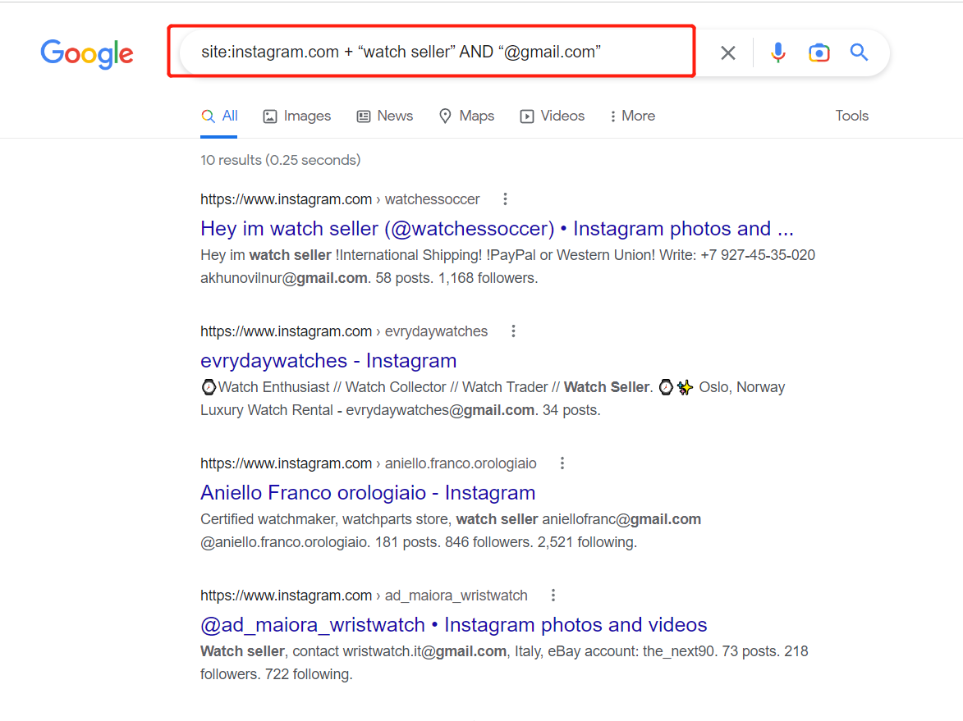This screenshot has width=963, height=721.
Task: Open options menu for aniello.franco.orologiaio result
Action: [562, 463]
